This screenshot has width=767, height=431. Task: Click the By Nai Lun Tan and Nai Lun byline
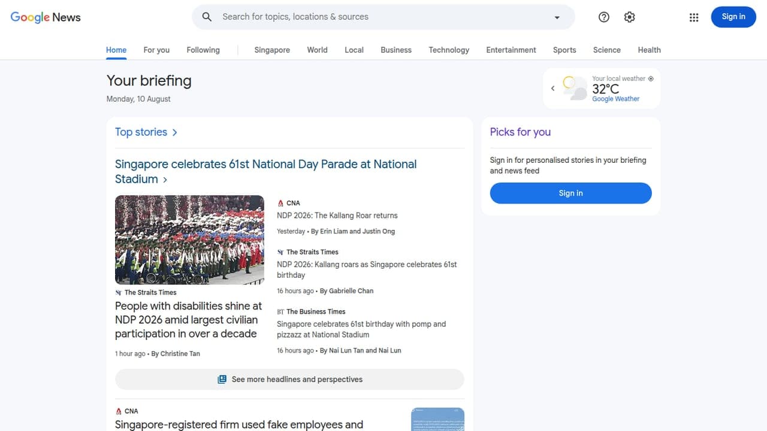pos(360,350)
